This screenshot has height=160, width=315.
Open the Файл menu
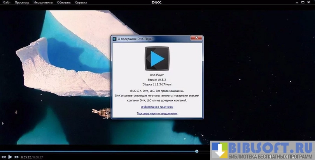(5, 2)
